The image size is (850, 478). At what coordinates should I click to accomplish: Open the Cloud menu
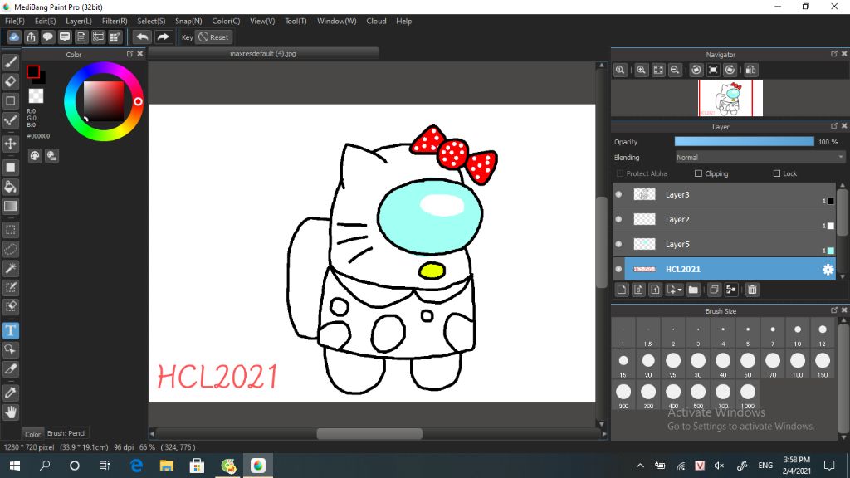[376, 21]
